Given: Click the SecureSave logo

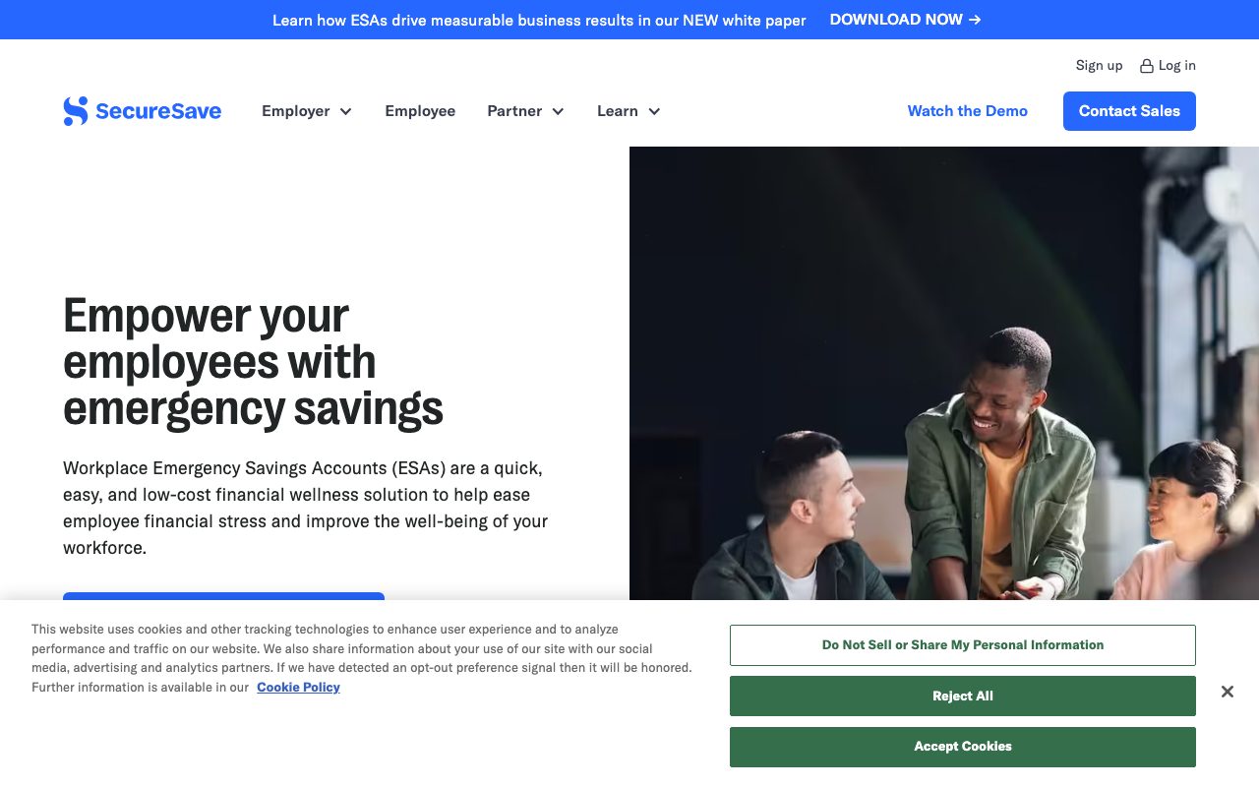Looking at the screenshot, I should (x=142, y=111).
